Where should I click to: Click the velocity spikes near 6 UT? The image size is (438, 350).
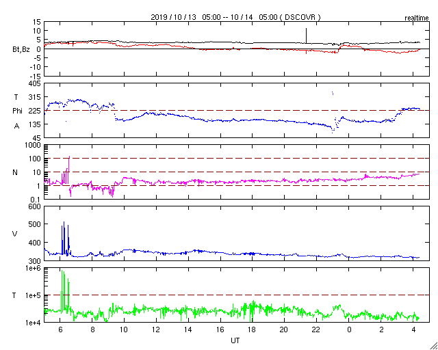(x=66, y=239)
